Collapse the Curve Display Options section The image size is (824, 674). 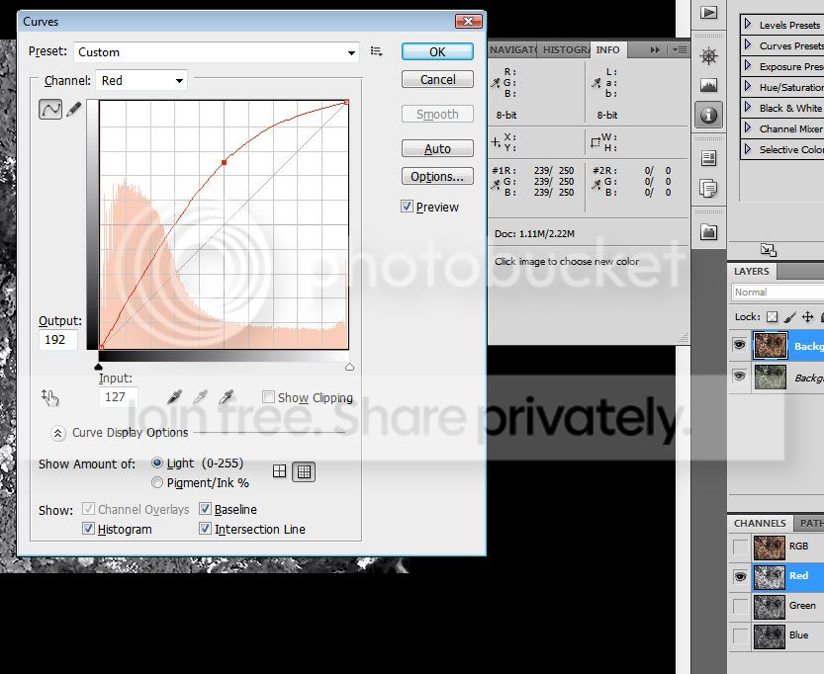tap(57, 433)
